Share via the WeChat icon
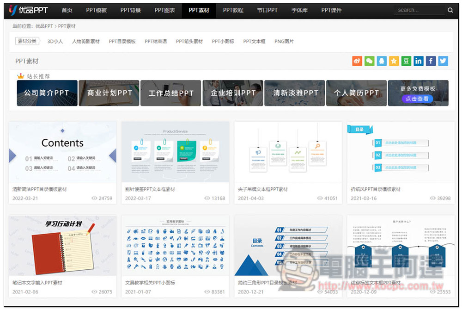 (x=369, y=61)
